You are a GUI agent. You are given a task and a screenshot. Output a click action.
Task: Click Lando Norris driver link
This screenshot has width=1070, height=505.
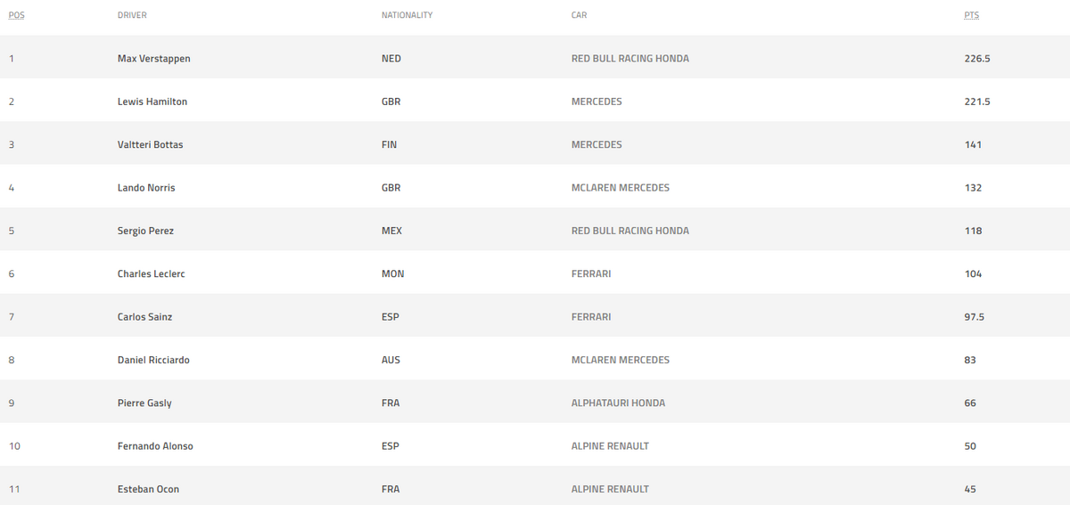[x=146, y=188]
